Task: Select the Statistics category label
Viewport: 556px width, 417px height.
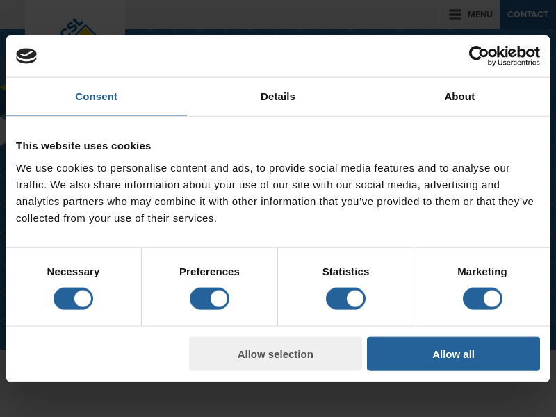Action: tap(345, 272)
